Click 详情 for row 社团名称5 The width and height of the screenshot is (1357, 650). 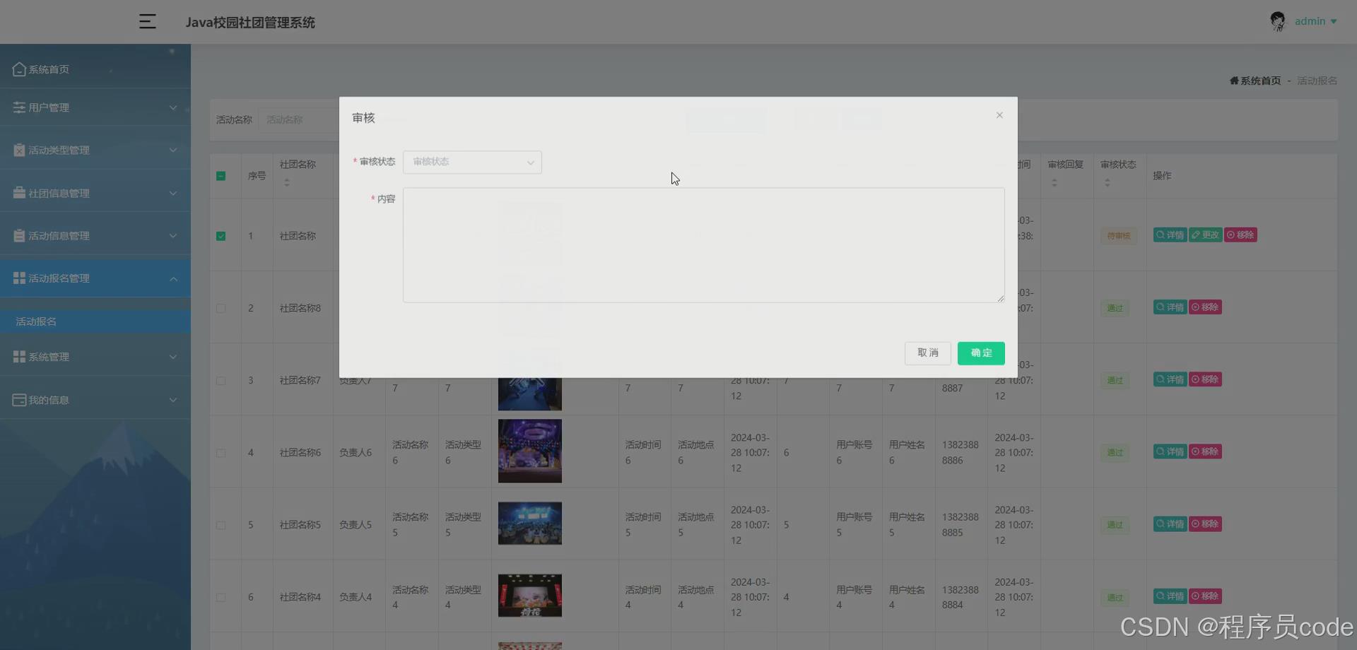coord(1170,524)
